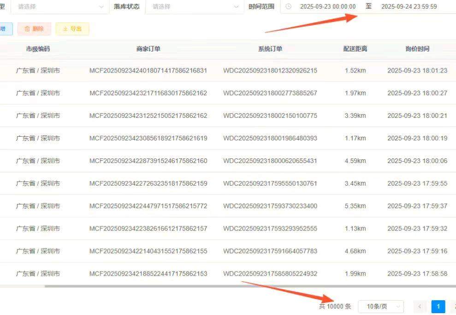
Task: Click the previous page arrow in pagination
Action: pos(420,306)
